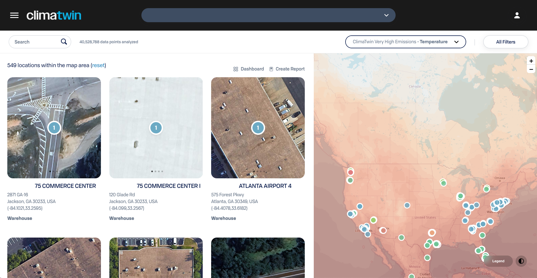Open the Dashboard view
The image size is (537, 278).
(x=249, y=69)
